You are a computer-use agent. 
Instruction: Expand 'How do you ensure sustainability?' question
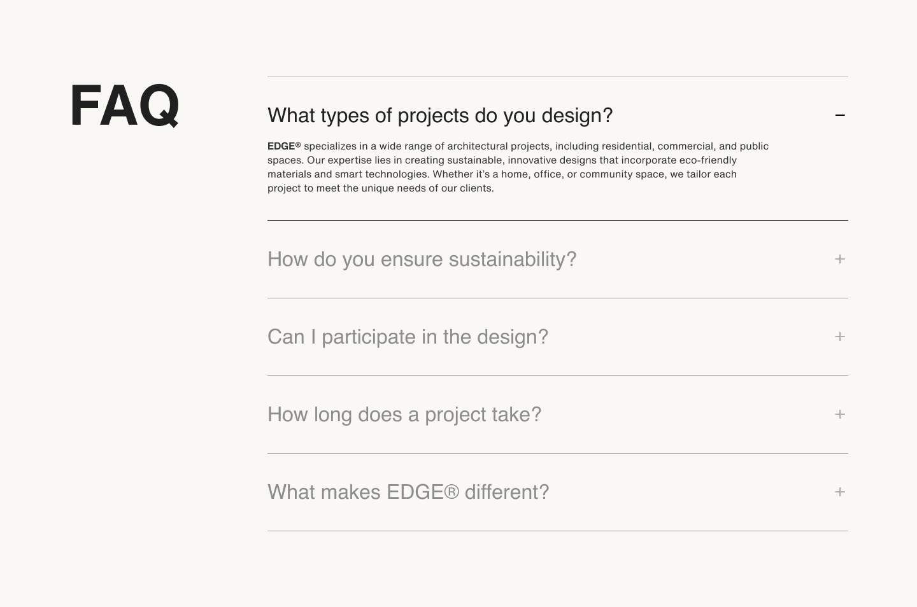(422, 259)
